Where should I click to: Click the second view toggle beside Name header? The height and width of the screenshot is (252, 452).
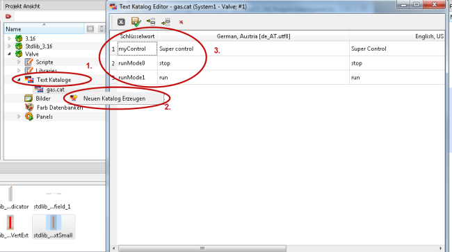102,28
